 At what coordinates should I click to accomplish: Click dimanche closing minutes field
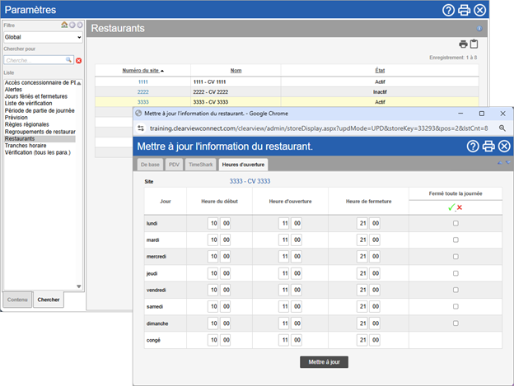[375, 323]
